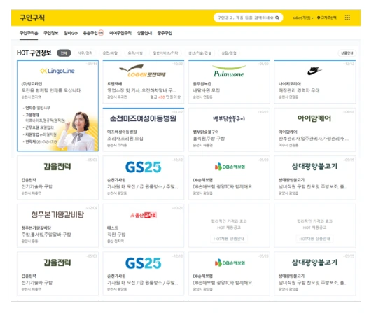Open the grid apps menu icon

click(347, 18)
